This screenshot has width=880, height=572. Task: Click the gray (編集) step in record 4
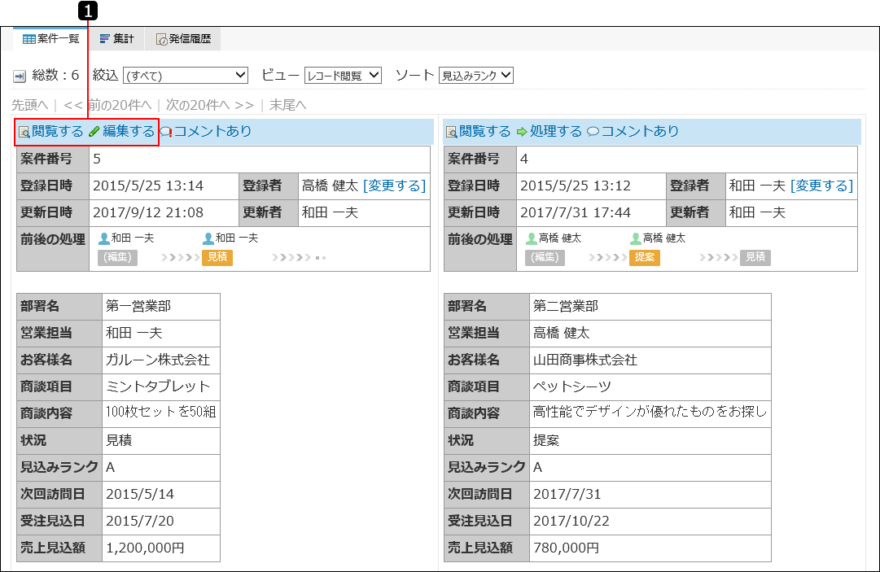point(545,257)
